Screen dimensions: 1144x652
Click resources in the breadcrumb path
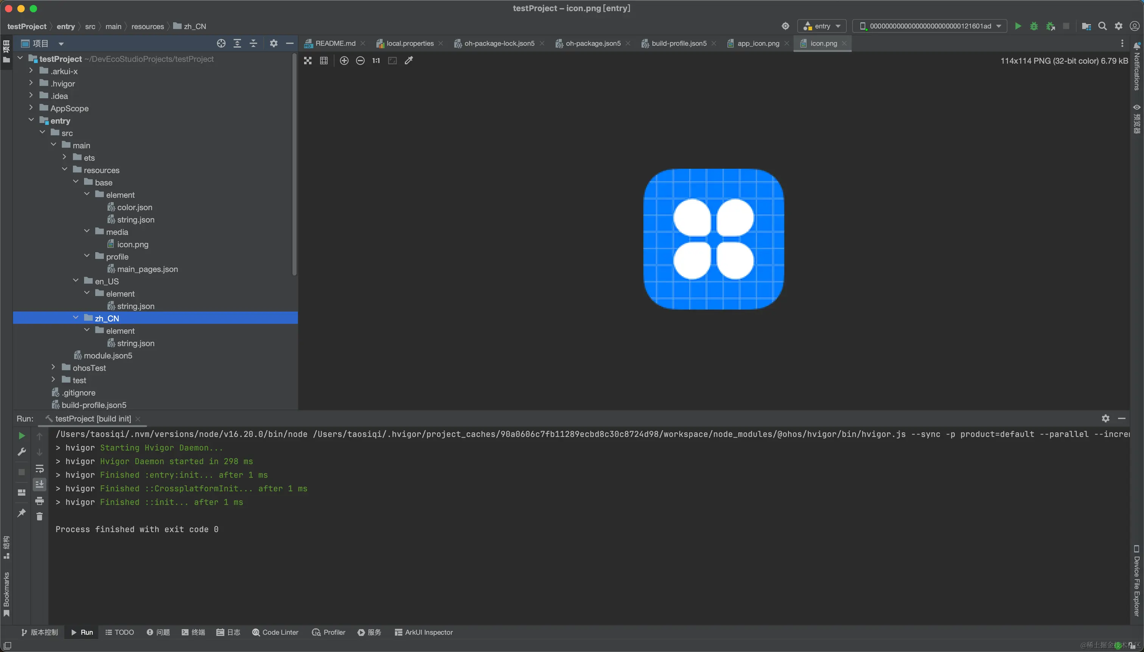(x=148, y=26)
